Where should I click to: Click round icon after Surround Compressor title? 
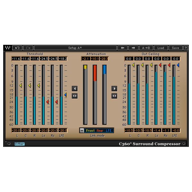pyautogui.click(x=184, y=144)
